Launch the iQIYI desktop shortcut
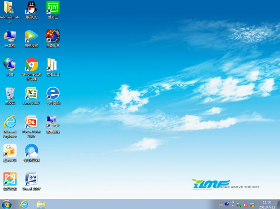The image size is (280, 209). [x=53, y=8]
